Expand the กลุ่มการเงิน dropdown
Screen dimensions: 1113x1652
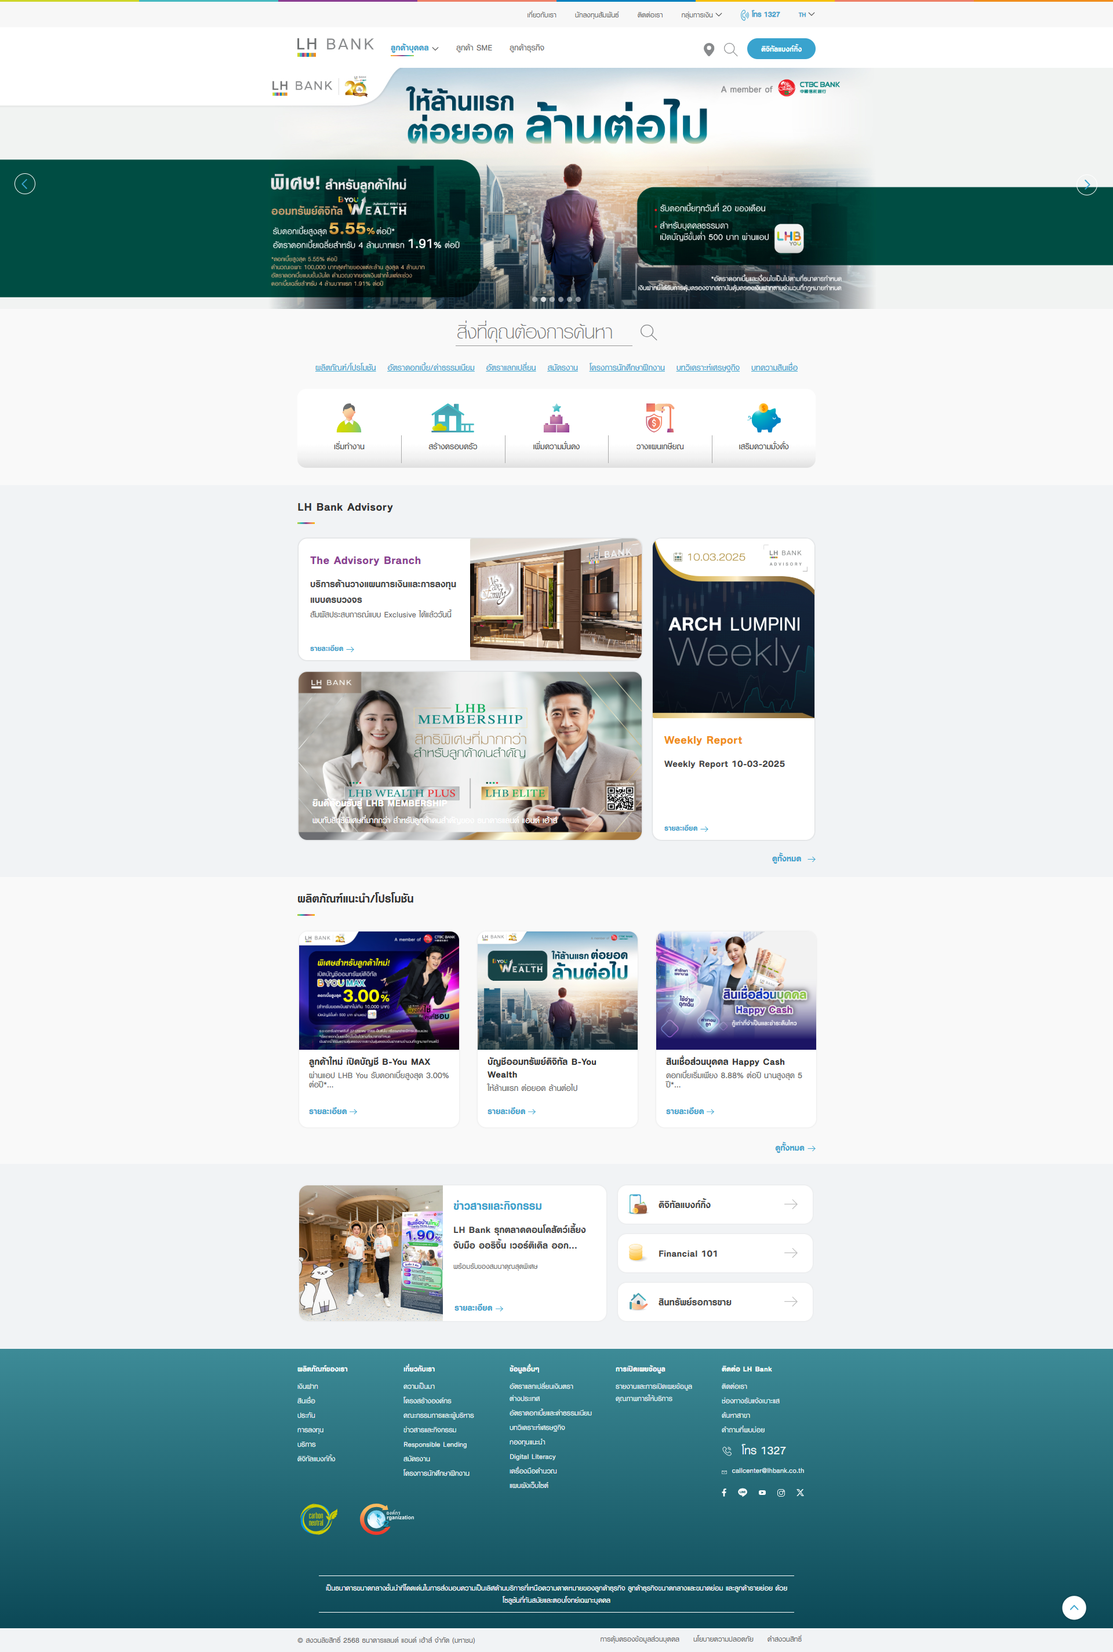pos(701,14)
